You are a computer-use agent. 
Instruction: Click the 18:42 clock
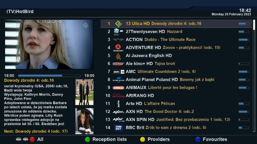245,11
